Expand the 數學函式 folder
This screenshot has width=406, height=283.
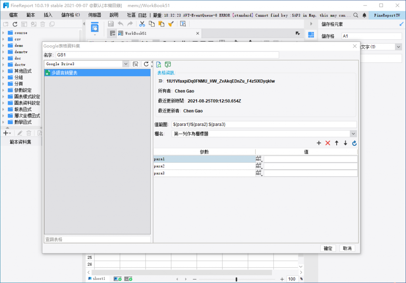coord(3,122)
